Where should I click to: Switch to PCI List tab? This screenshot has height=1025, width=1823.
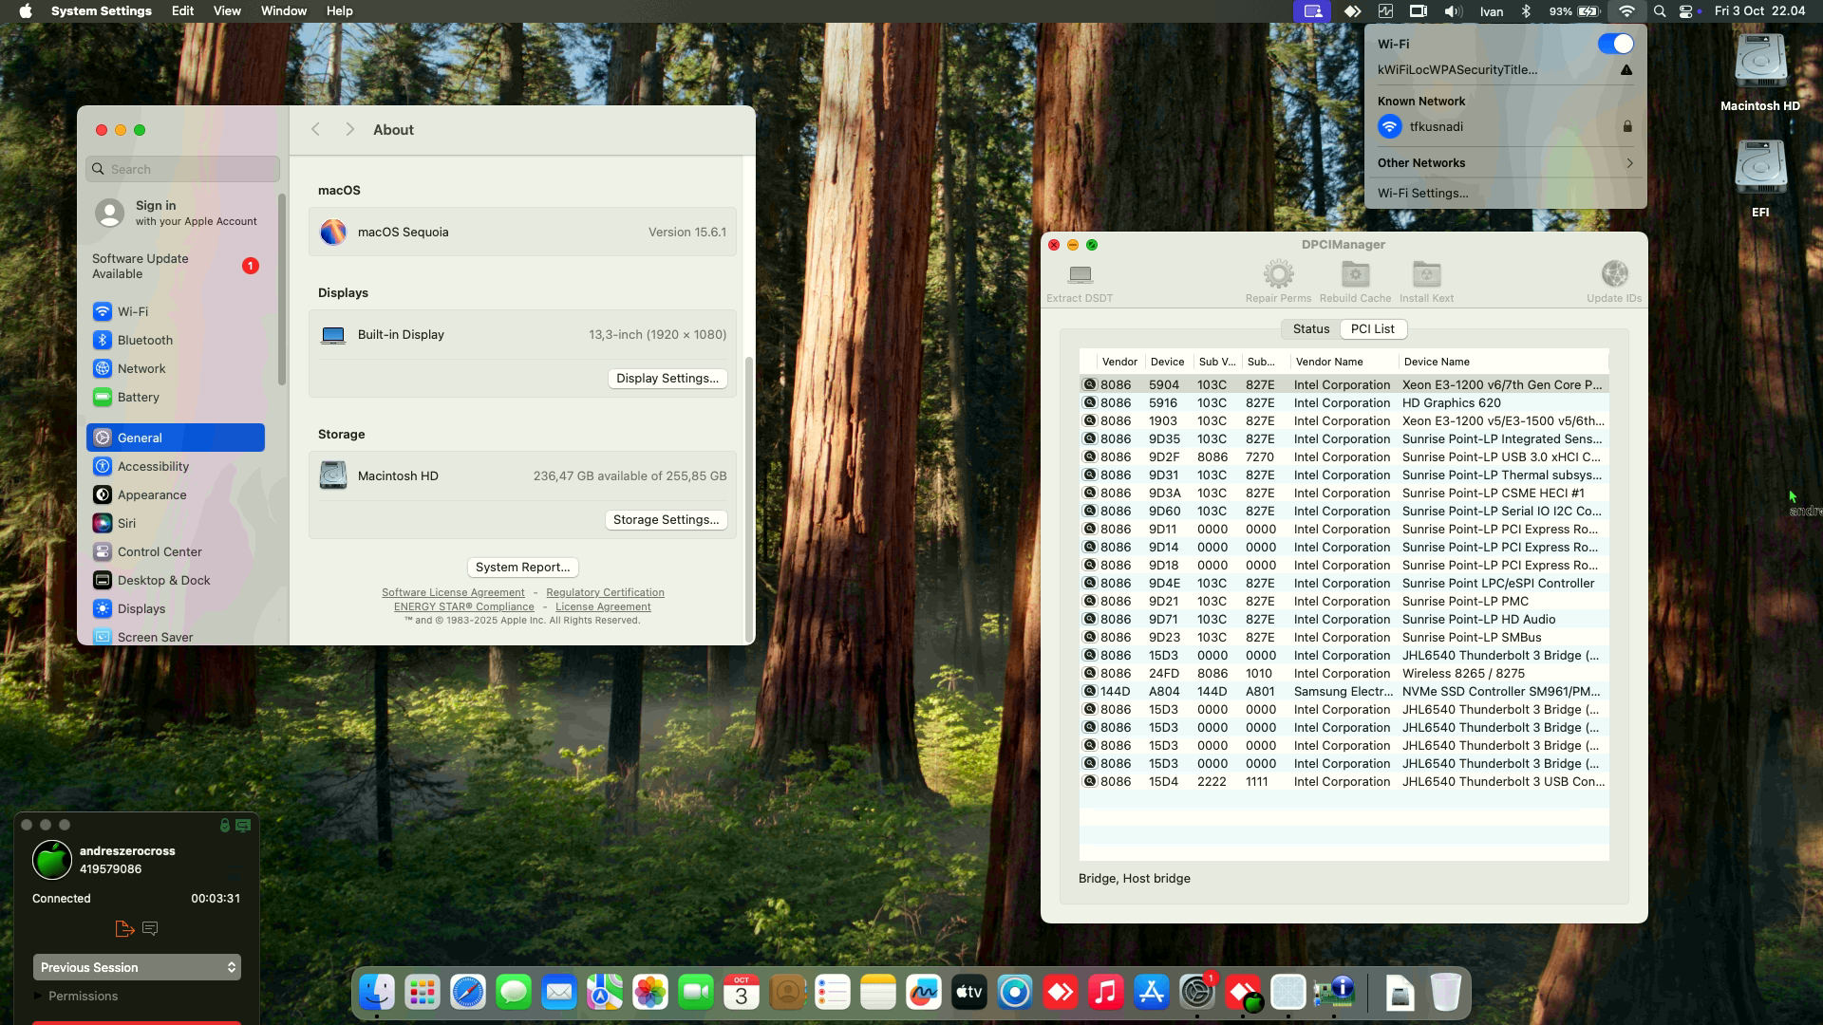click(1372, 328)
